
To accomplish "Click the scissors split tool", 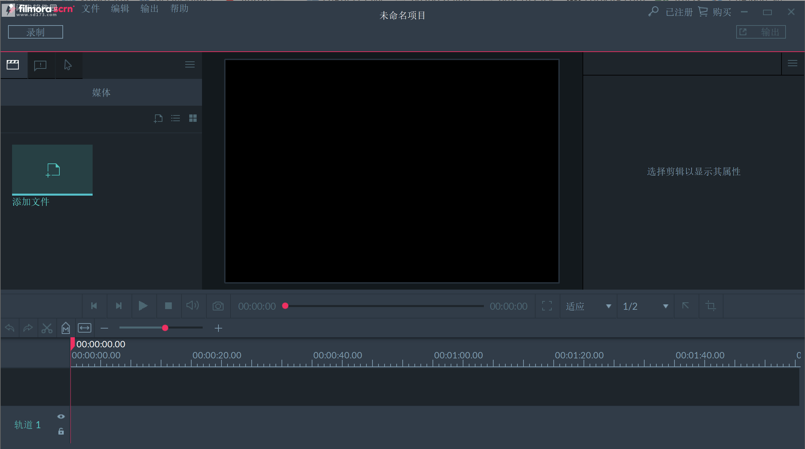I will tap(47, 328).
